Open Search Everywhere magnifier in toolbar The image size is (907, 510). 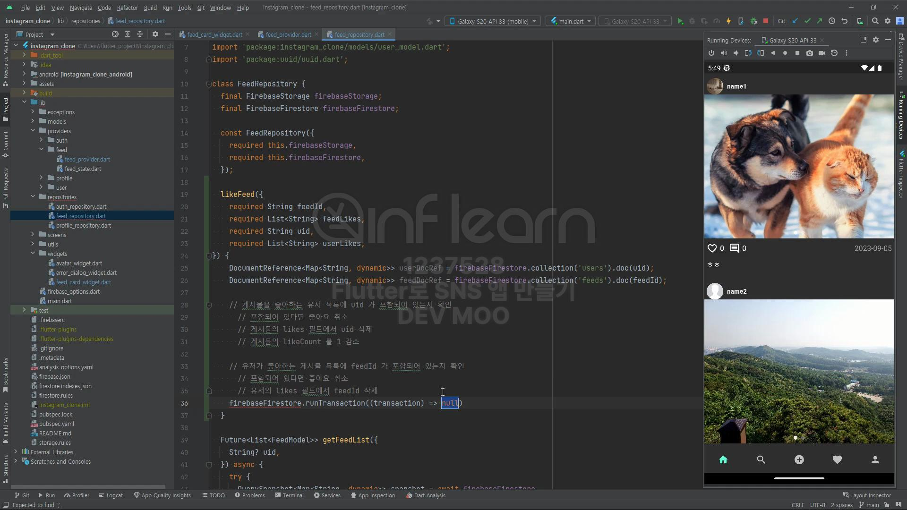pyautogui.click(x=875, y=21)
